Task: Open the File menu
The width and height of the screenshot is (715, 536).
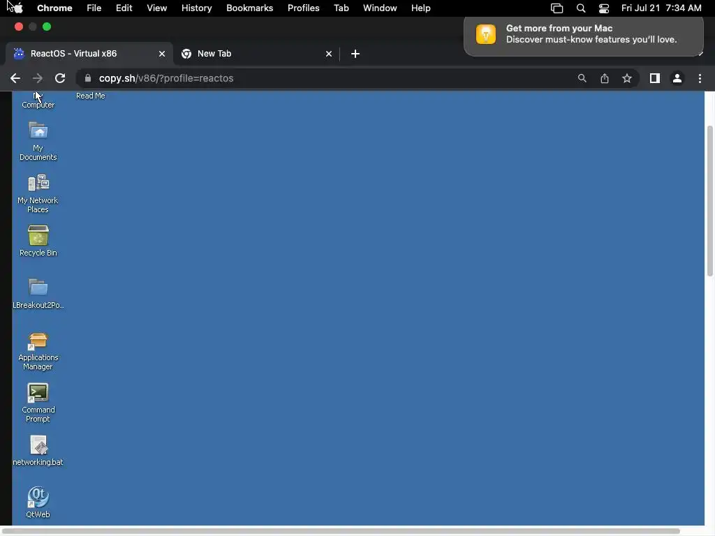Action: click(94, 8)
